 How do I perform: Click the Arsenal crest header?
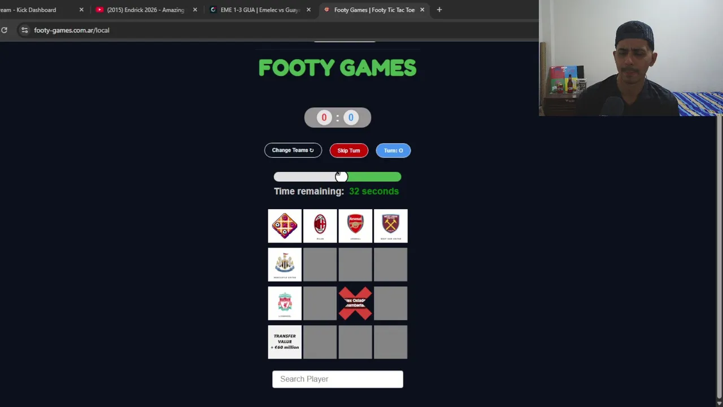click(x=355, y=226)
